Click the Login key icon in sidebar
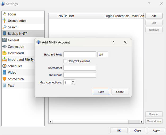Screen dimensions: 166x135 pyautogui.click(x=5, y=14)
